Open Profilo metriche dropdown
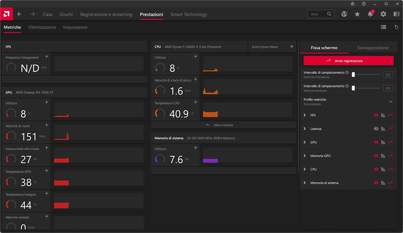The height and width of the screenshot is (233, 403). (x=348, y=102)
